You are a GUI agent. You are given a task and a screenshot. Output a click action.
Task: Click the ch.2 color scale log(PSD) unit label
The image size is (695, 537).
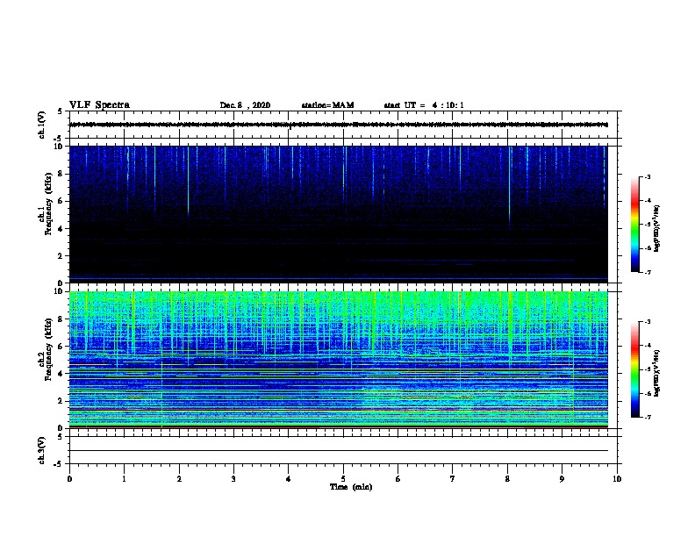657,373
